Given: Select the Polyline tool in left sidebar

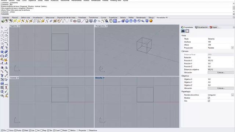Looking at the screenshot, I should (2, 32).
